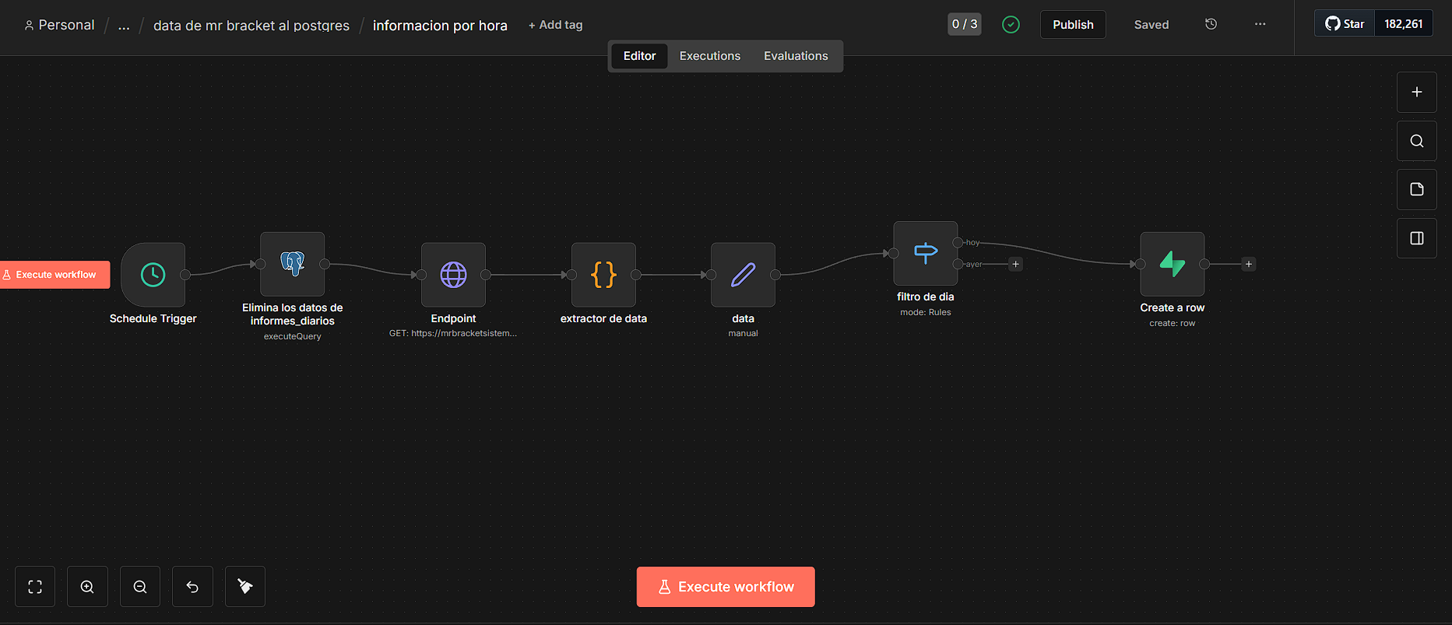Open the Create a row Supabase node
The width and height of the screenshot is (1452, 625).
[1172, 264]
